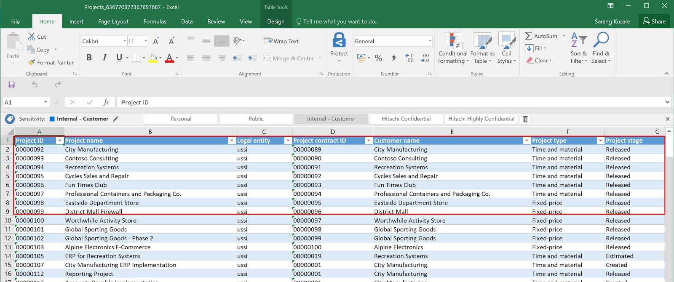Toggle center horizontal alignment
Image resolution: width=674 pixels, height=282 pixels.
206,58
